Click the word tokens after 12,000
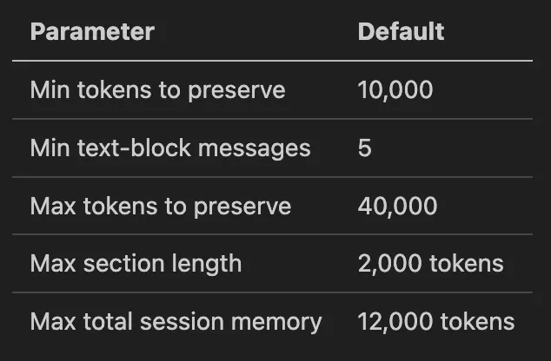This screenshot has width=551, height=361. tap(477, 322)
